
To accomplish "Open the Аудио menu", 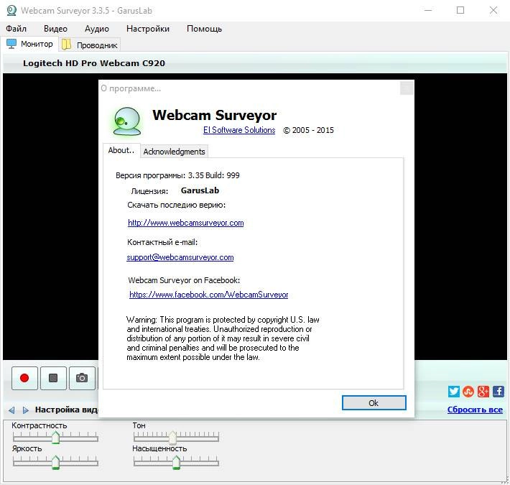I will point(97,29).
